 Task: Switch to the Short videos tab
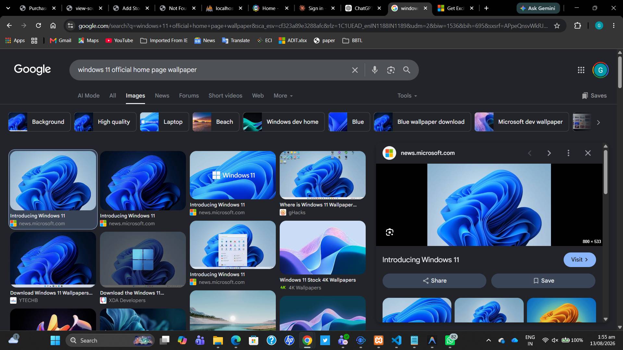tap(225, 96)
